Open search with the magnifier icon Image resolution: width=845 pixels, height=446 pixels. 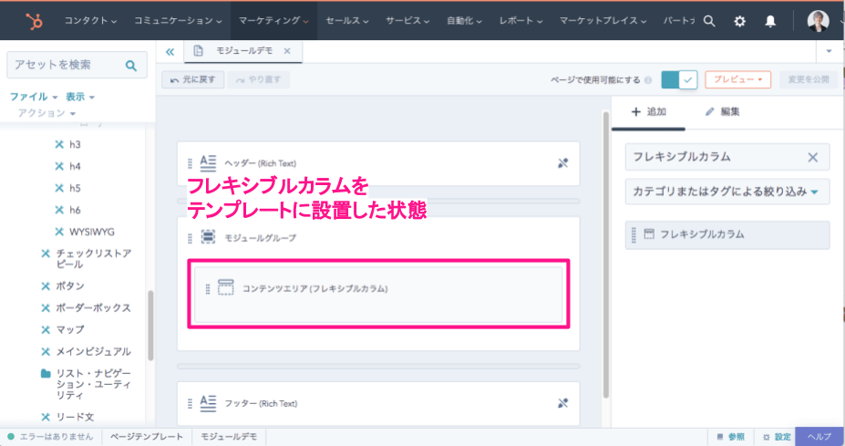[709, 21]
